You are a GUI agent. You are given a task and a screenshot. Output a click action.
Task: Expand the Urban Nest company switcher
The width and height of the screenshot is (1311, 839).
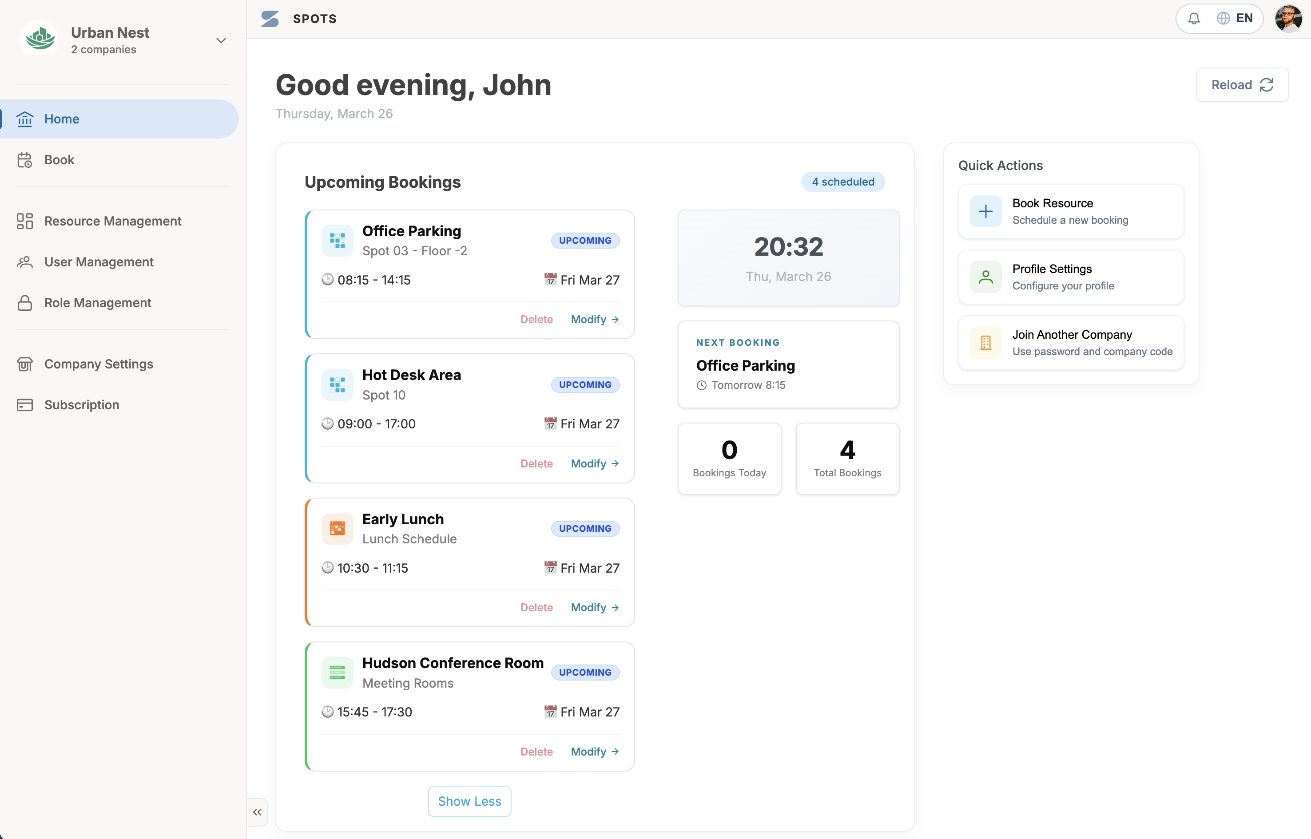[221, 40]
